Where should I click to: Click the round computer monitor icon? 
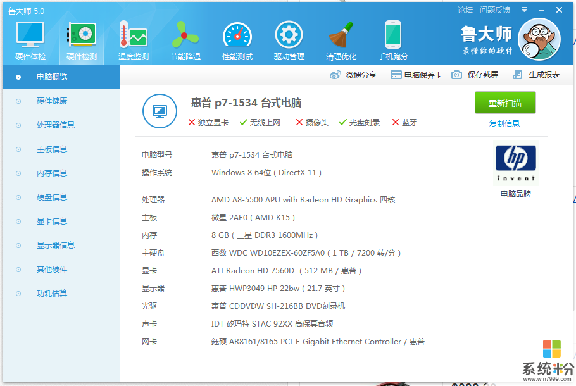(160, 111)
